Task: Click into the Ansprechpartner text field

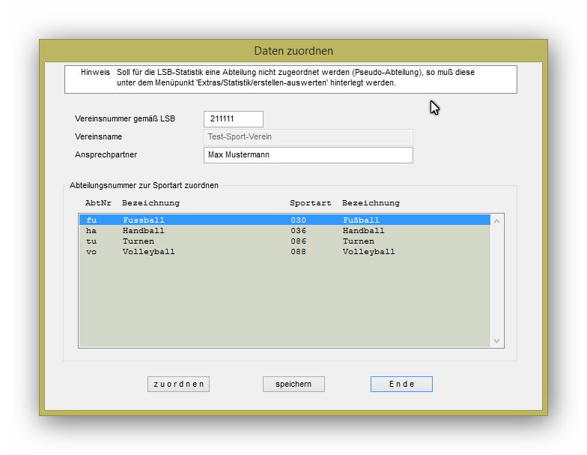Action: (308, 155)
